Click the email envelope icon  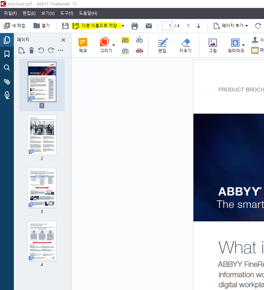(149, 26)
